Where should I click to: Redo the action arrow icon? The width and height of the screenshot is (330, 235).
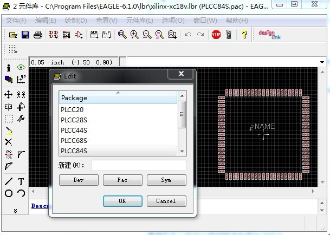(x=200, y=34)
